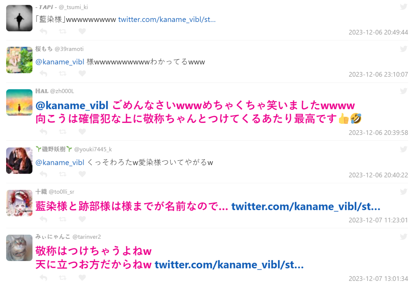Reply to the _tsumi_ki tweet

[43, 32]
